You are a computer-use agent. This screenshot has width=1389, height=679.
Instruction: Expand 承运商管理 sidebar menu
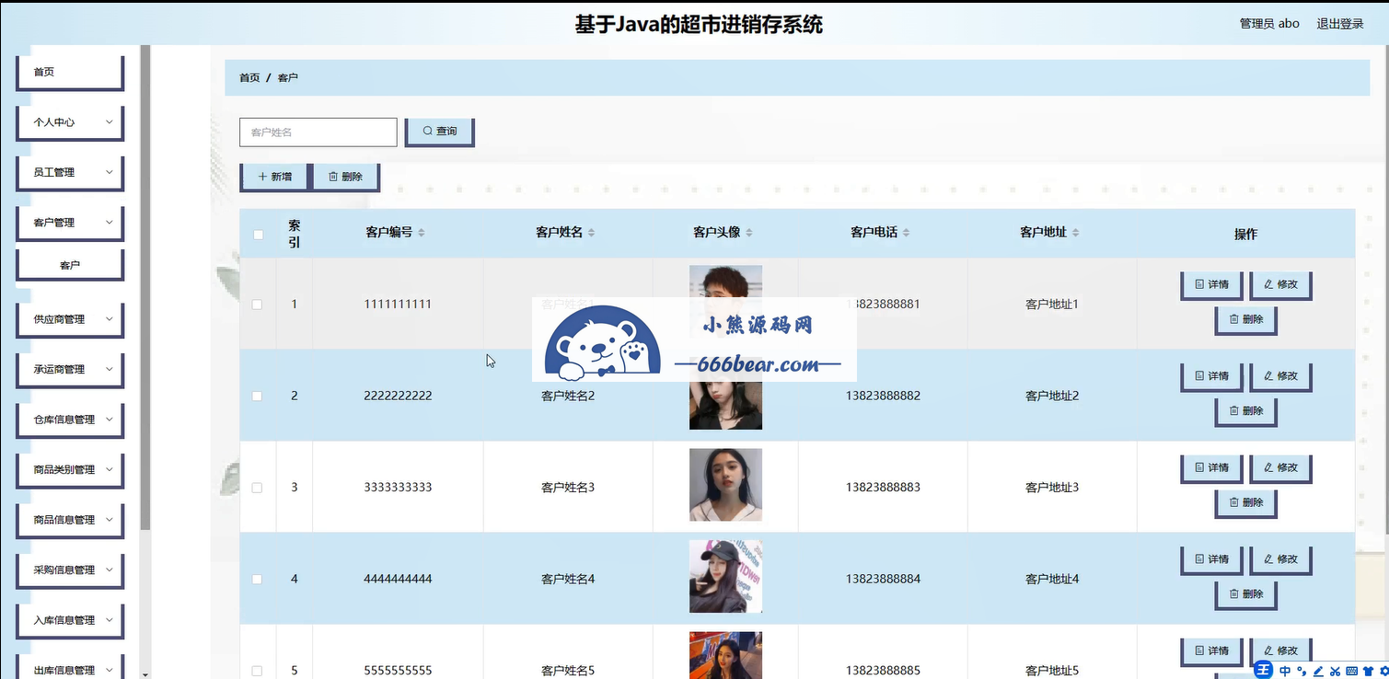coord(70,370)
